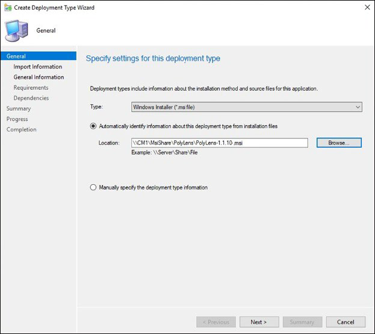Open the Type dropdown for Windows Installer

coord(247,107)
